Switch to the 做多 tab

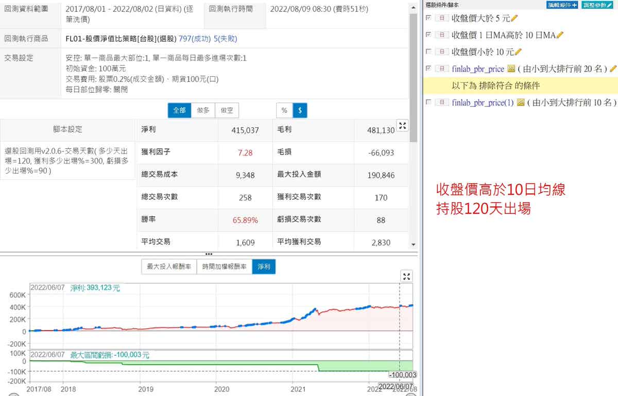(203, 110)
